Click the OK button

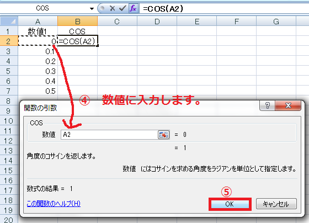coord(230,204)
